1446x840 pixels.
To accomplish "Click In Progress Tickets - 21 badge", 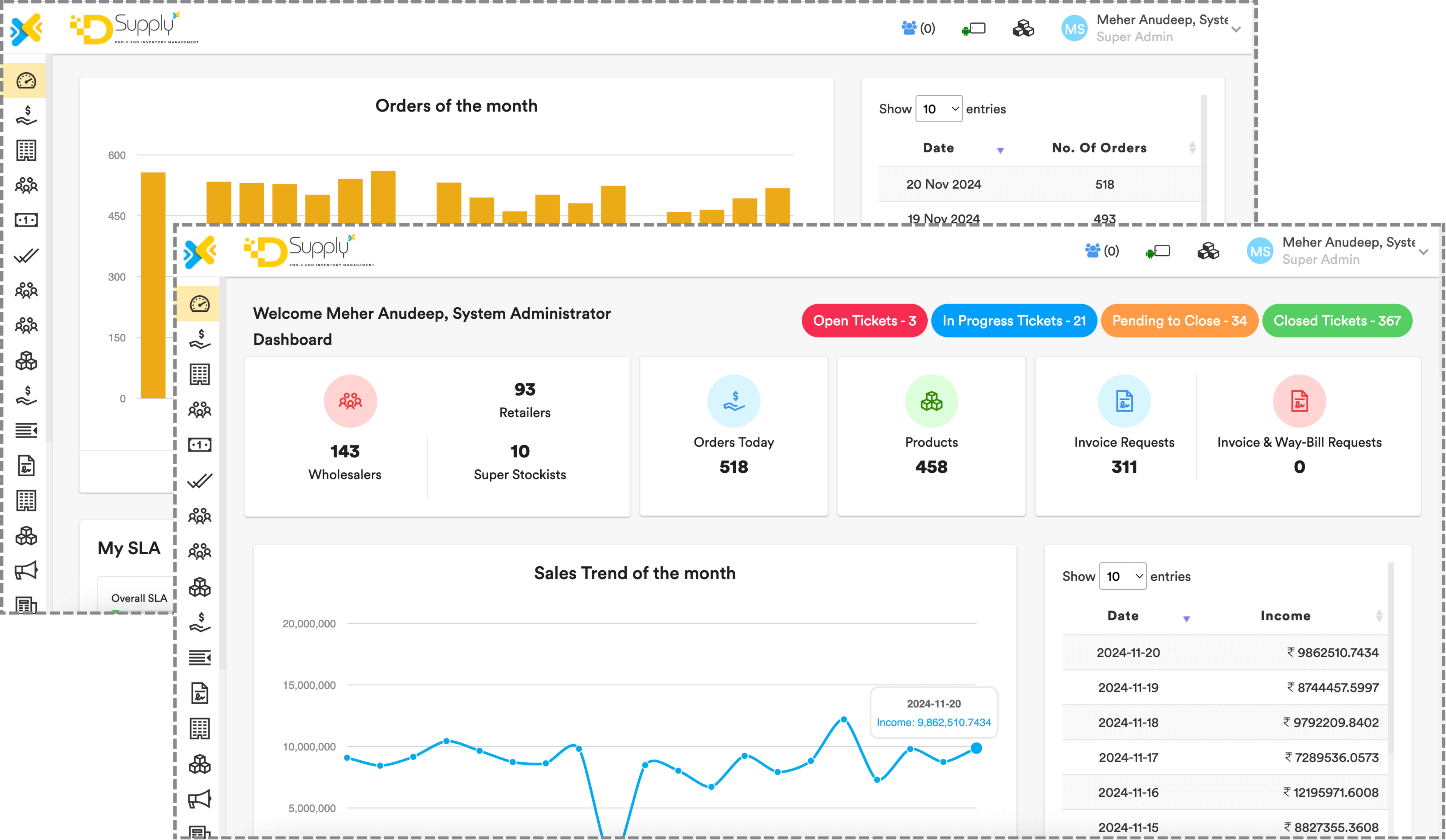I will 1014,321.
